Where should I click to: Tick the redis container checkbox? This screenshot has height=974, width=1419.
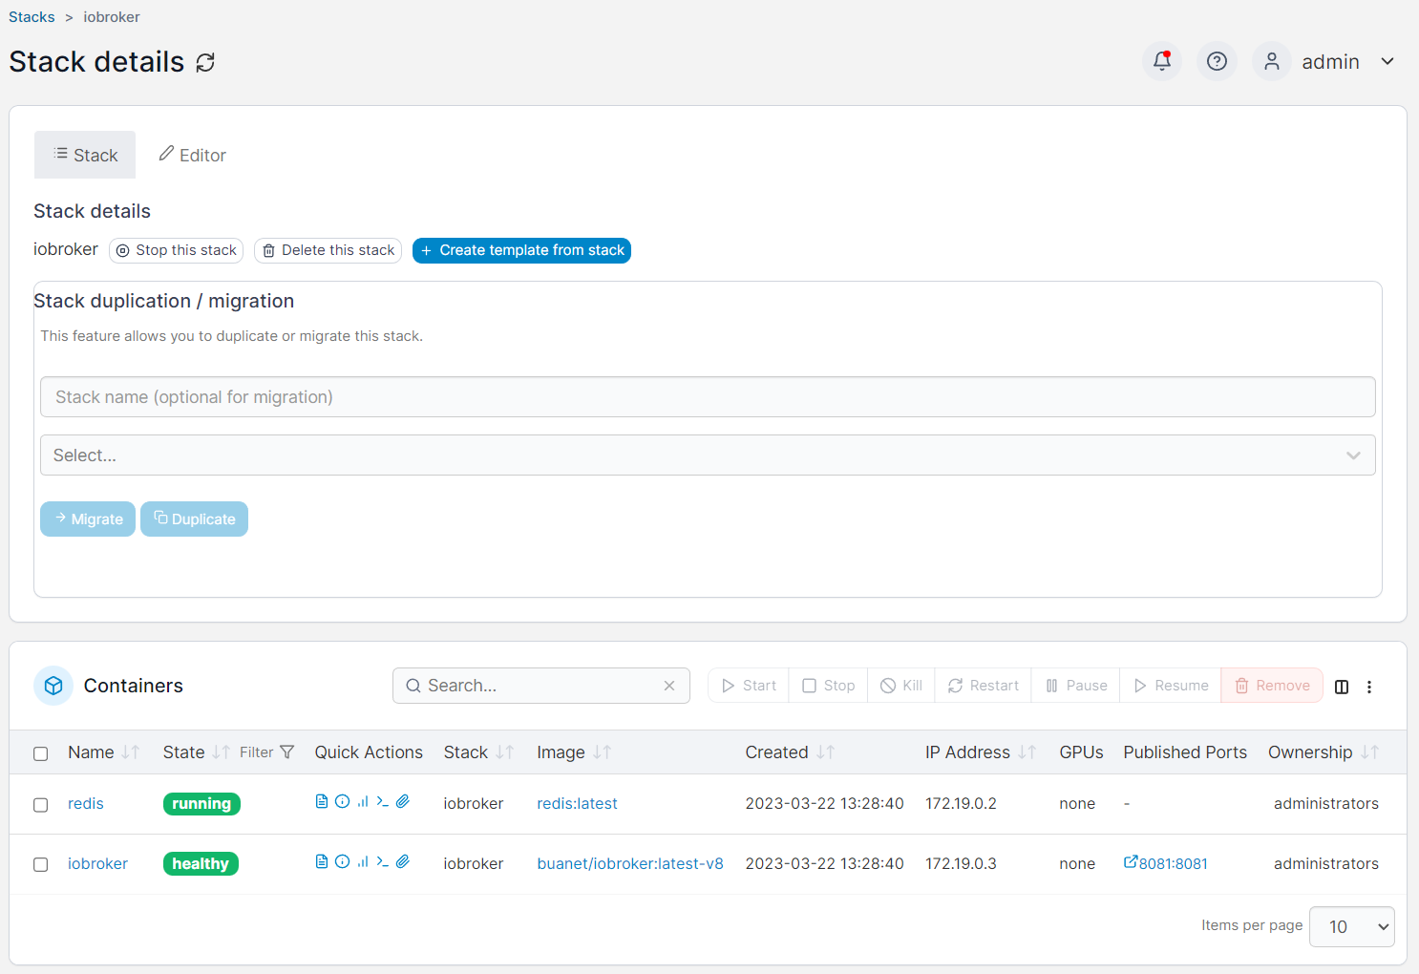[41, 805]
